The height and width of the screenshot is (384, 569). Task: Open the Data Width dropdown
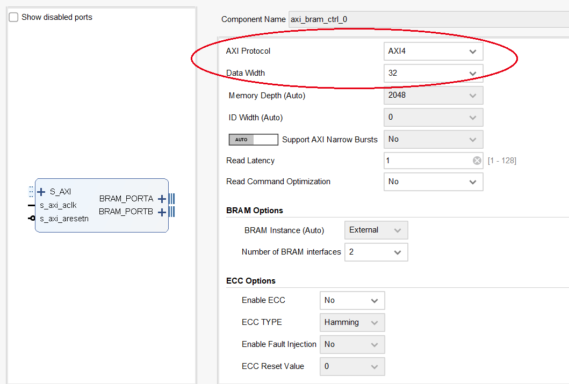click(433, 73)
